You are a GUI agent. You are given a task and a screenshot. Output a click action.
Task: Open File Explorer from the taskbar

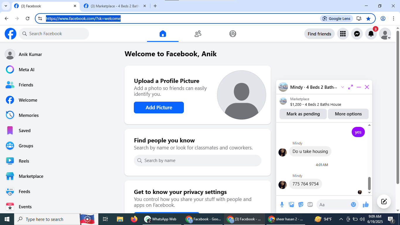coord(120,219)
